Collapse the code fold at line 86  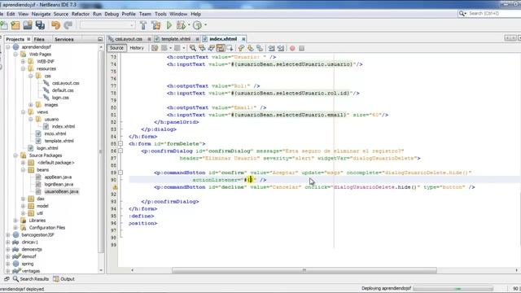tap(120, 151)
